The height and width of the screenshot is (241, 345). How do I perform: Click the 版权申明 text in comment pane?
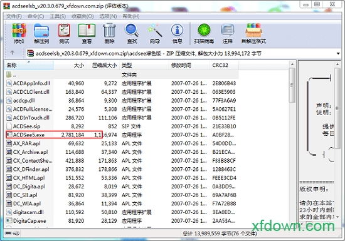click(314, 189)
